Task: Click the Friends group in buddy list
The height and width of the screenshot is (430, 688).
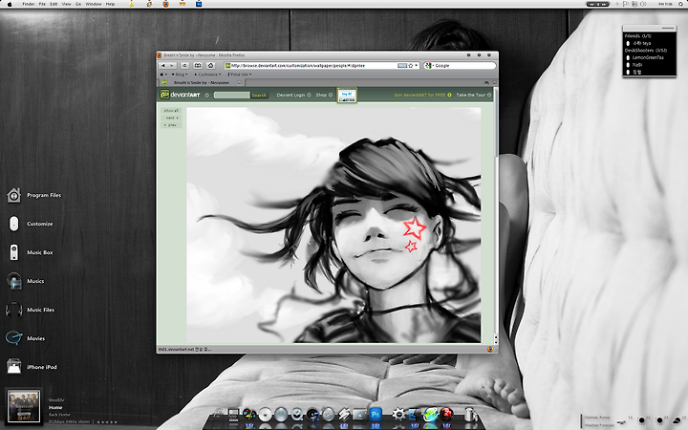Action: point(638,36)
